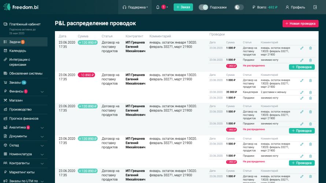The height and width of the screenshot is (183, 326).
Task: Edit the 'Канцелярия' 35 000 ₽ entry
Action: pos(302,93)
